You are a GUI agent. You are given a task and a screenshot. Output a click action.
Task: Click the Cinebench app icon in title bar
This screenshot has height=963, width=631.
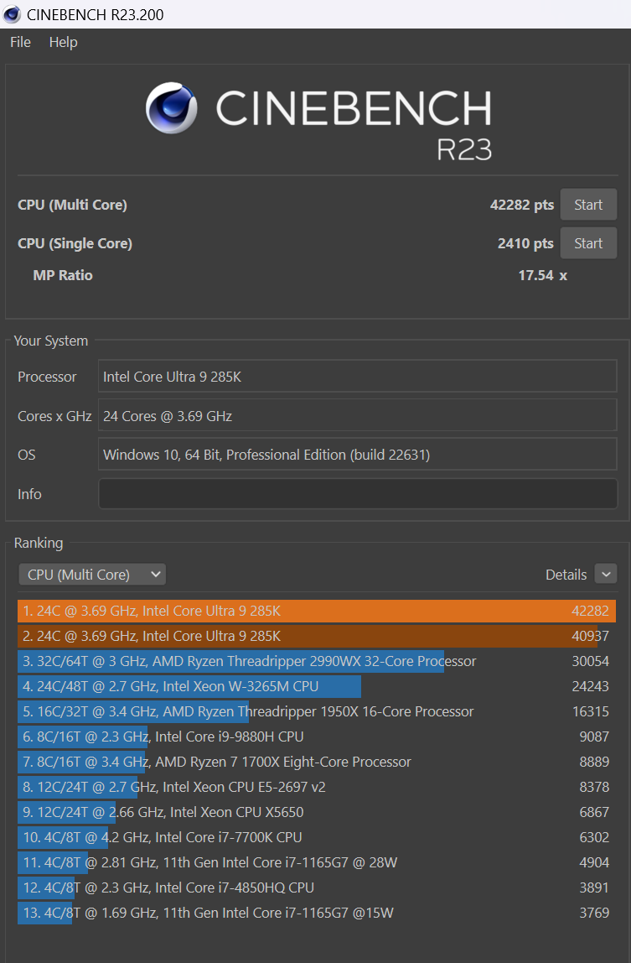(13, 14)
